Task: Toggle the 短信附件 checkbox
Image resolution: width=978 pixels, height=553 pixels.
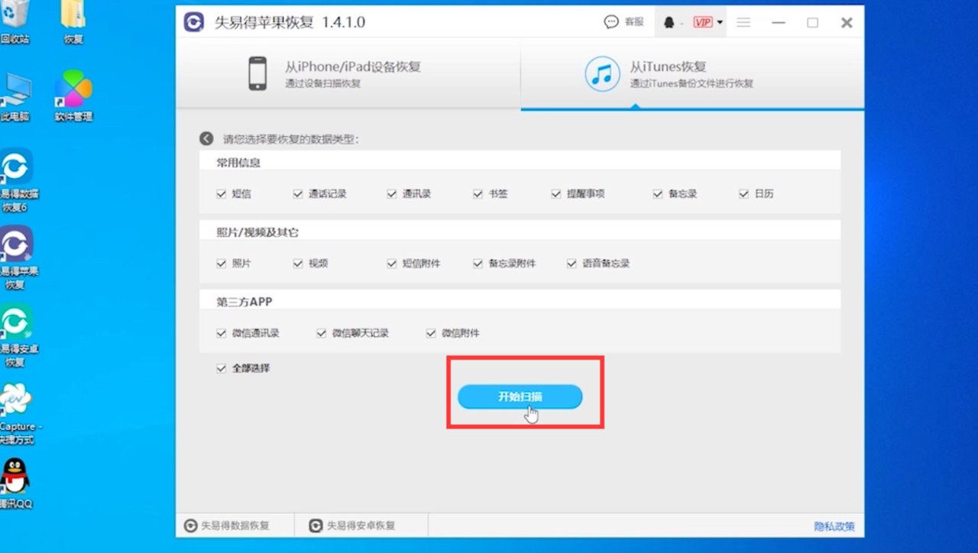Action: tap(392, 264)
